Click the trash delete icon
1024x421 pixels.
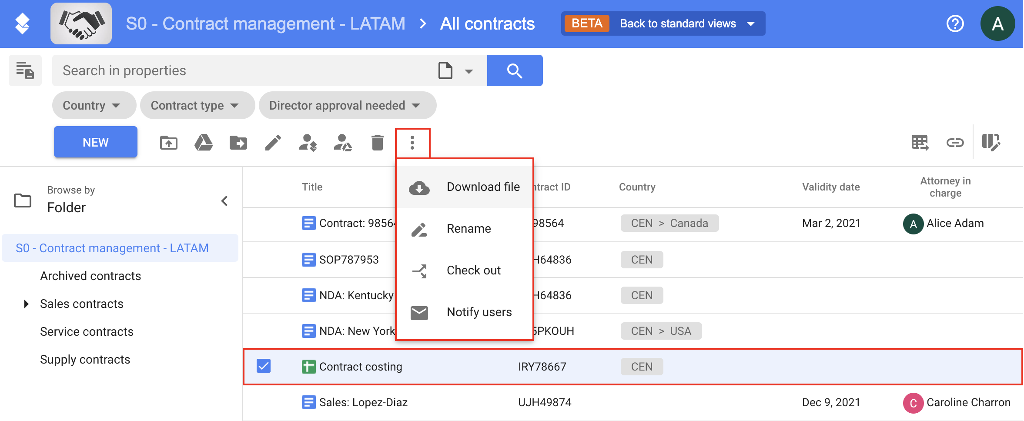tap(378, 143)
